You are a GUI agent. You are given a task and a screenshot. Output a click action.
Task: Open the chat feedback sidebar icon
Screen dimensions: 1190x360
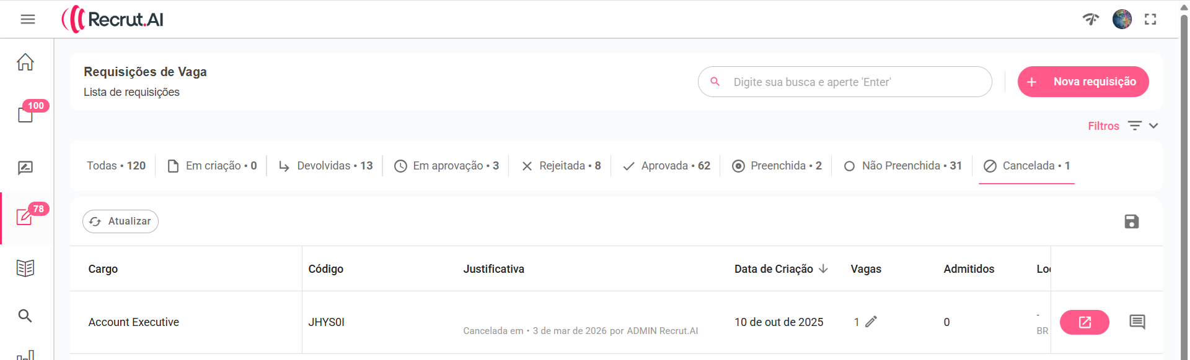tap(25, 168)
